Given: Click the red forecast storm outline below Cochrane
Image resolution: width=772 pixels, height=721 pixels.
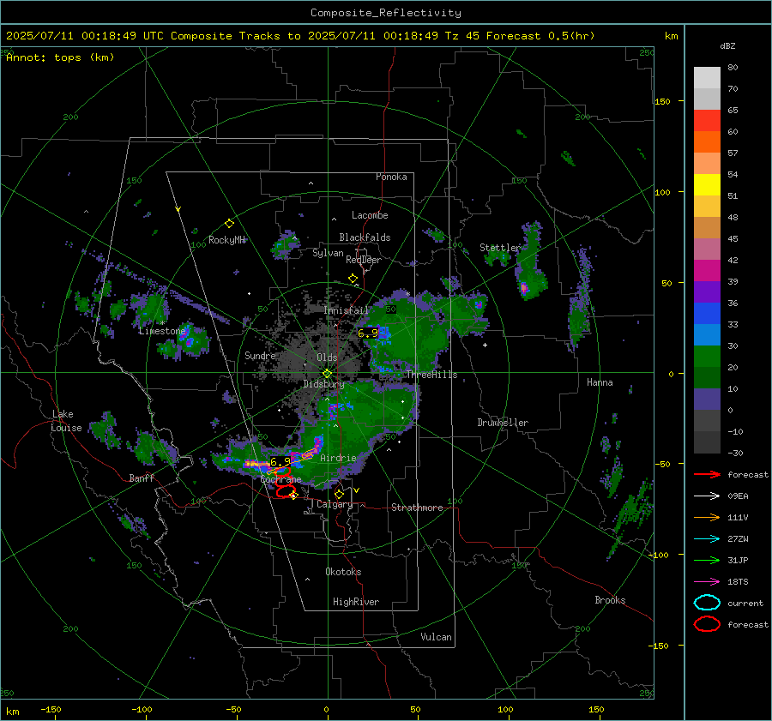Looking at the screenshot, I should point(286,491).
